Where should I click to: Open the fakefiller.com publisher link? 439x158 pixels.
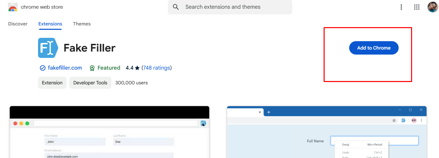(x=65, y=68)
